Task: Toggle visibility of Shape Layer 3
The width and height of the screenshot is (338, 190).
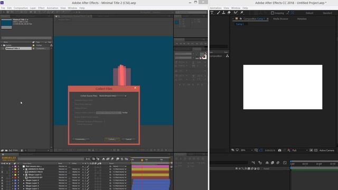Action: click(x=2, y=183)
